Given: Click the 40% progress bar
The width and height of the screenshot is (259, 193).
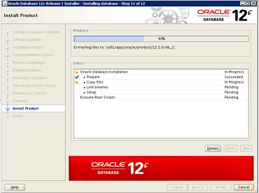Looking at the screenshot, I should coord(161,39).
